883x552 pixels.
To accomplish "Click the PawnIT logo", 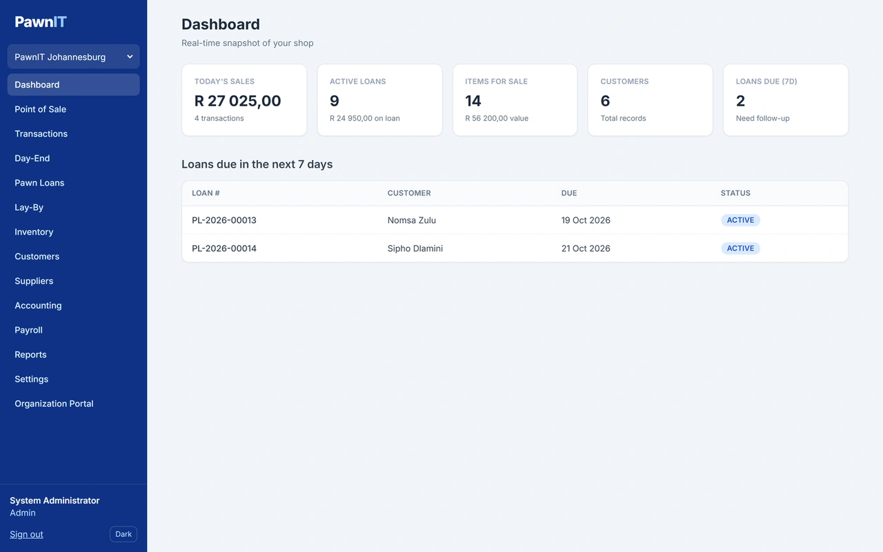I will (x=41, y=22).
